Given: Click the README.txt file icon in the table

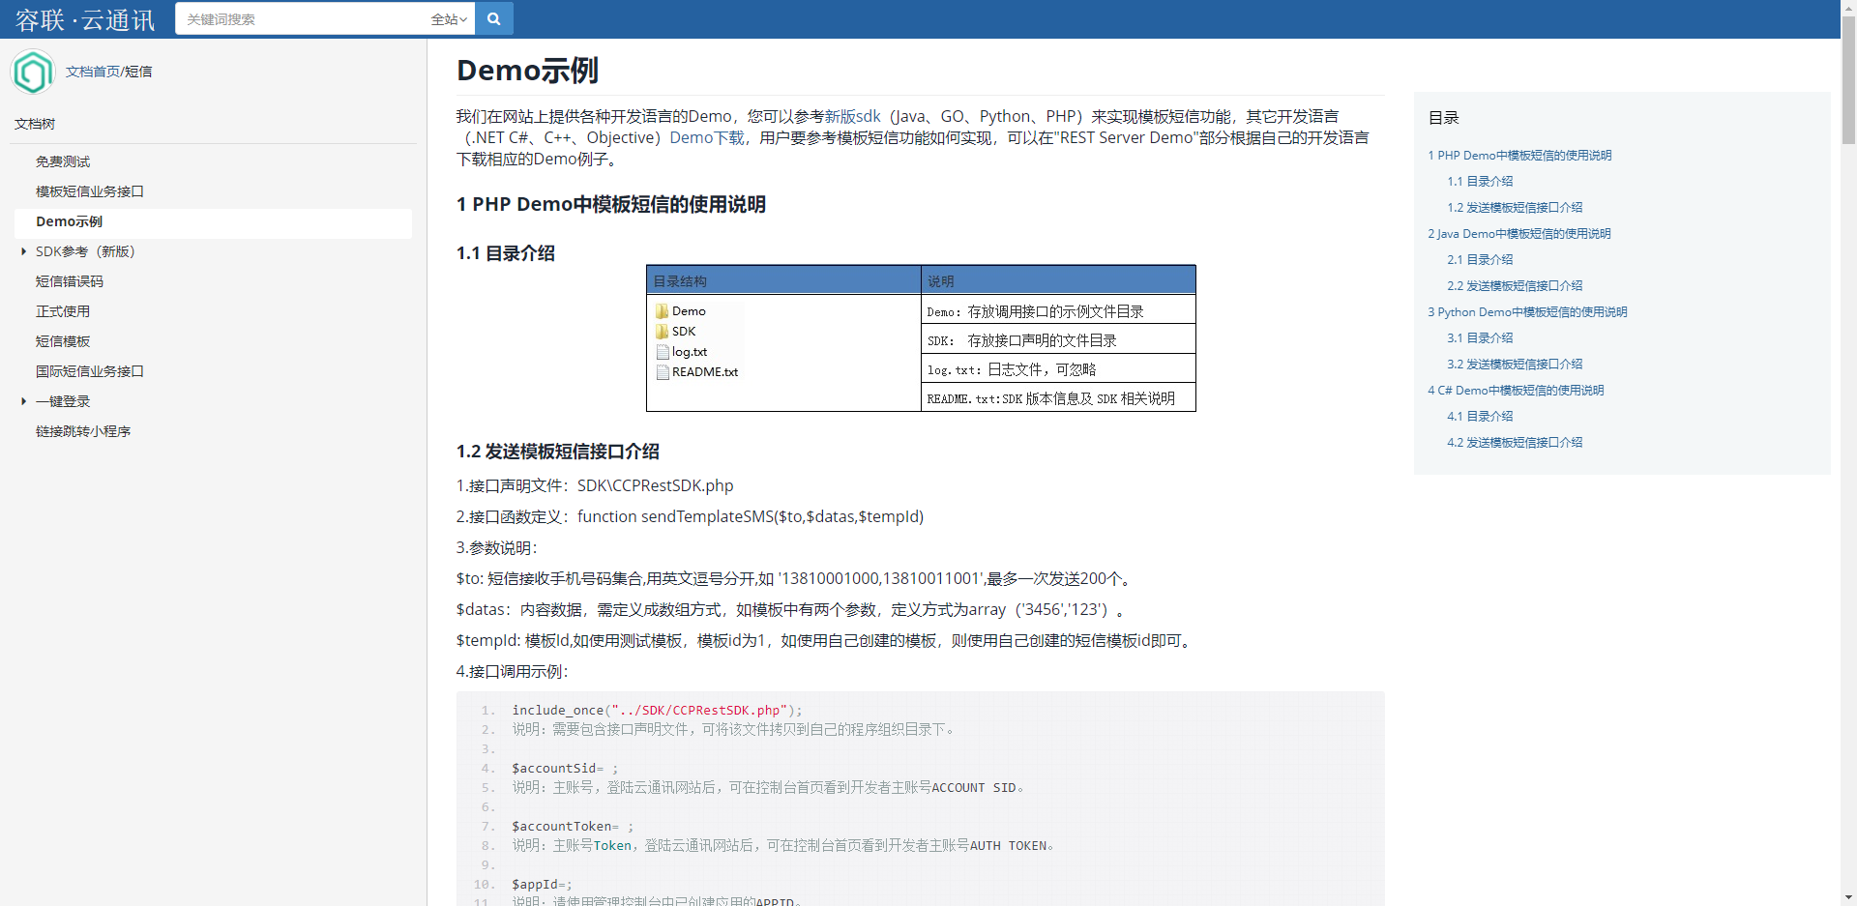Looking at the screenshot, I should (662, 372).
